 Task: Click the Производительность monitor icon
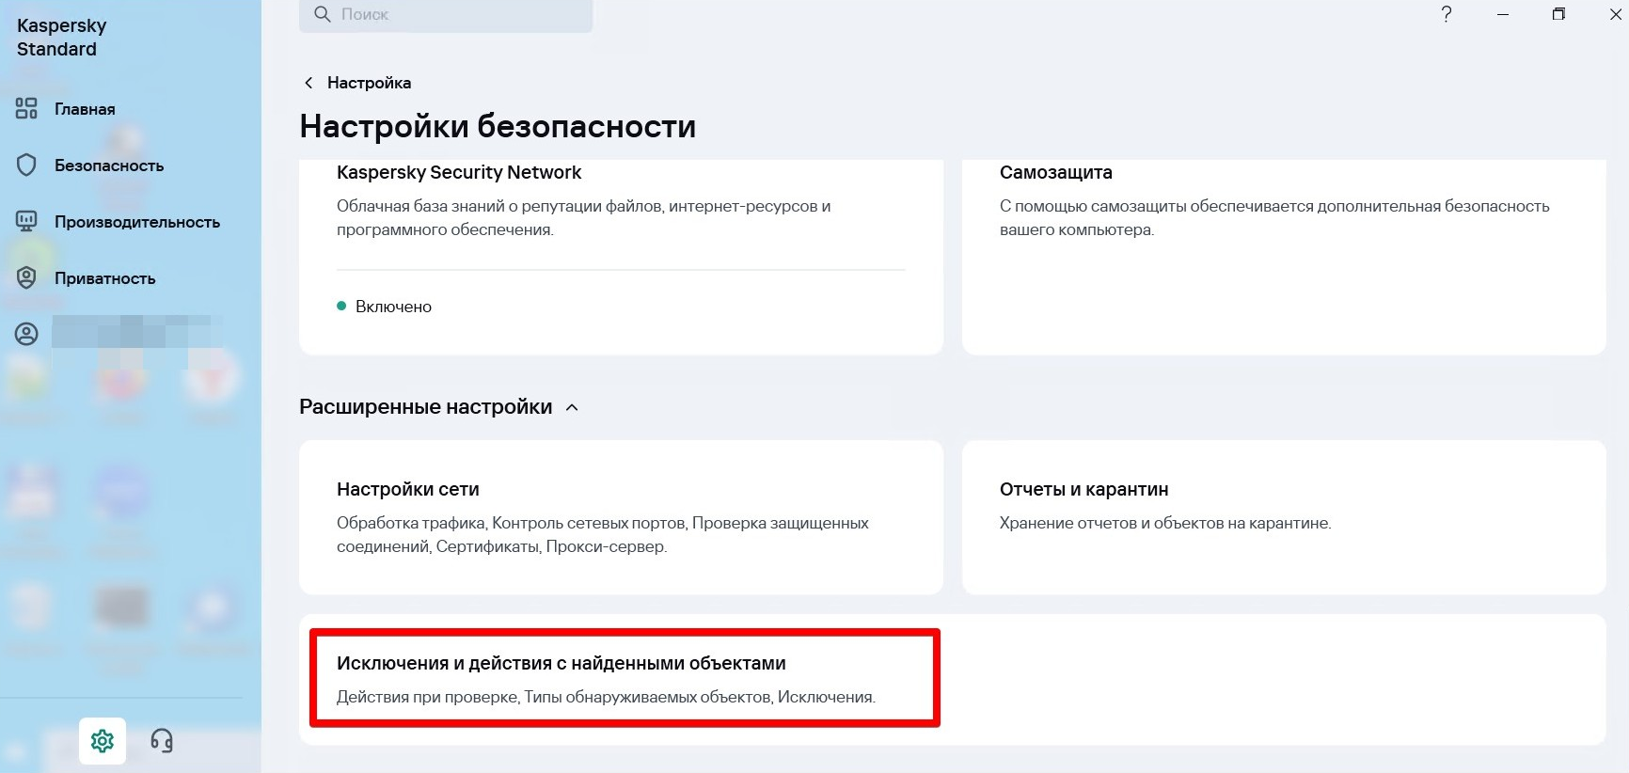(26, 222)
